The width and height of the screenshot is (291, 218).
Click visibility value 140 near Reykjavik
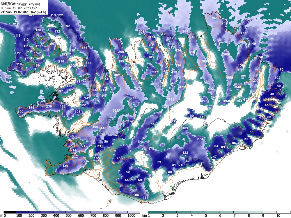coord(71,136)
